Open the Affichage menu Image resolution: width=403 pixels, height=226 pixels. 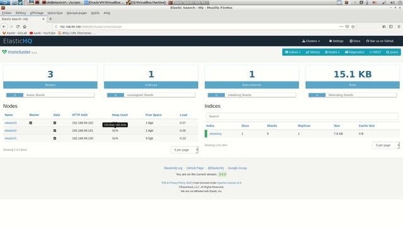37,13
